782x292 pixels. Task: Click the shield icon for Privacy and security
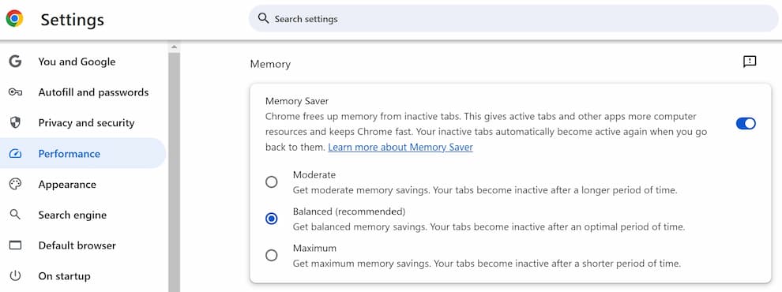point(16,122)
